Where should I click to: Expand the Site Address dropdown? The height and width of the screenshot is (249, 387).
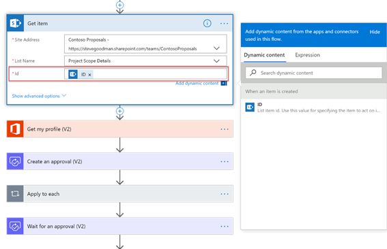pyautogui.click(x=216, y=48)
